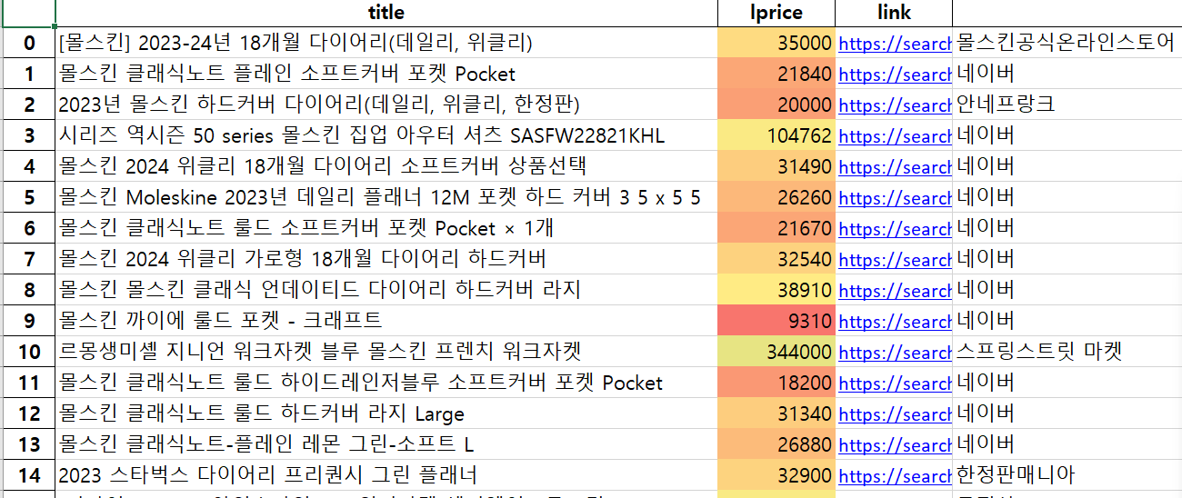Open the search link in row 7
The height and width of the screenshot is (498, 1182).
pyautogui.click(x=895, y=259)
